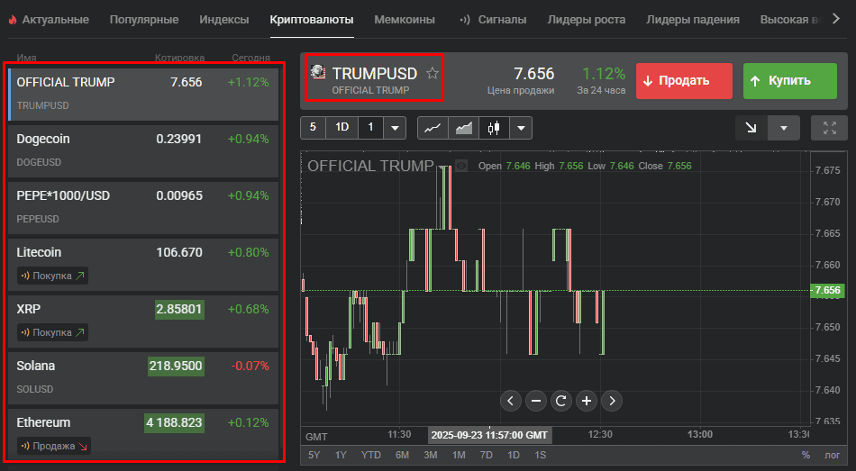The height and width of the screenshot is (471, 856).
Task: Set chart range to 1Y
Action: (x=341, y=455)
